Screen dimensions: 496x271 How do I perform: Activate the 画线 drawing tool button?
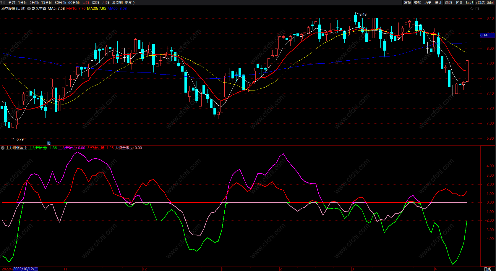tap(449, 3)
